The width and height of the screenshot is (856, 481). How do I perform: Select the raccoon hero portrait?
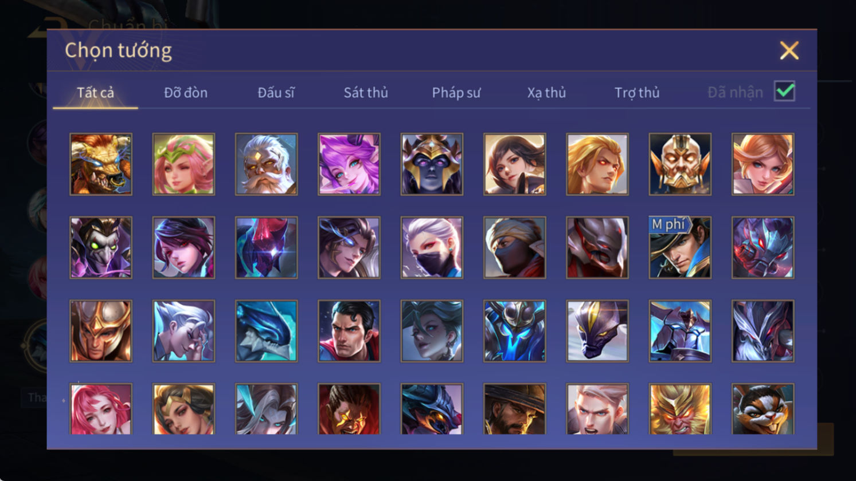click(x=763, y=409)
